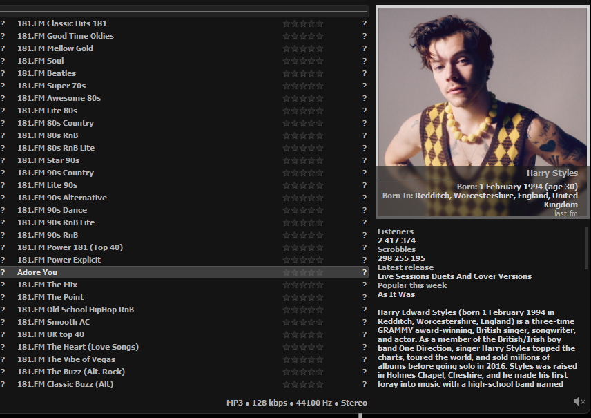The width and height of the screenshot is (591, 418).
Task: Select 181.FM The Point station
Action: click(x=184, y=297)
